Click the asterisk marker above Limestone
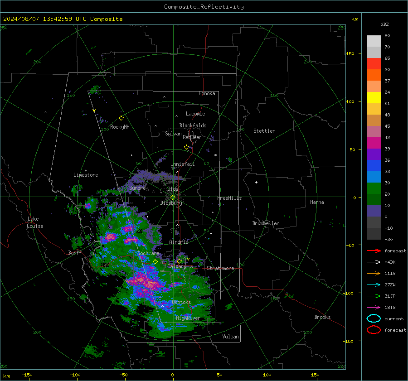 pyautogui.click(x=86, y=171)
